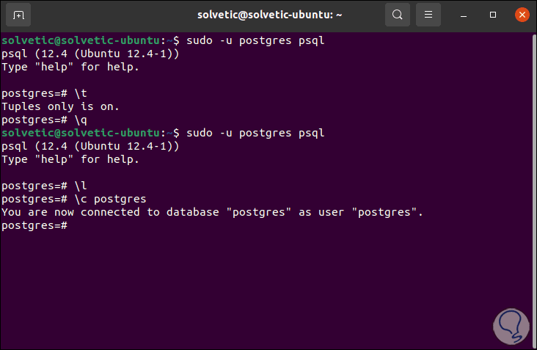Click the \q command line

tap(81, 120)
